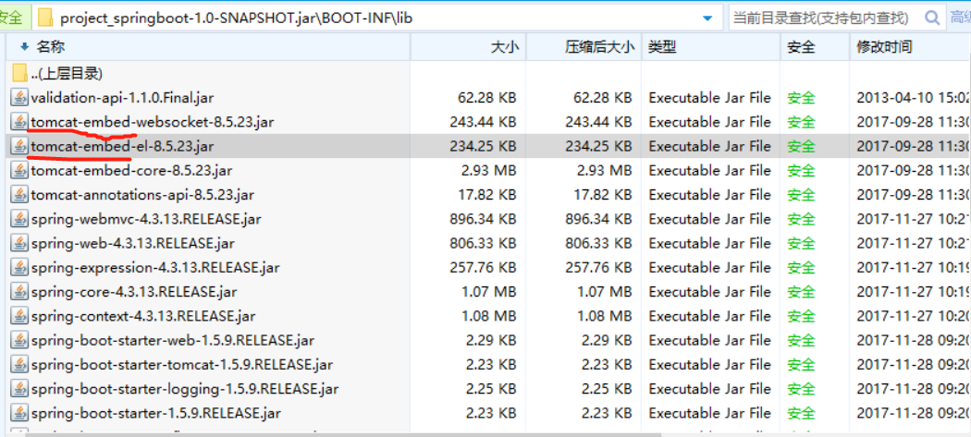Click the 1.07 MB size of spring-core
The width and height of the screenshot is (971, 437).
[x=488, y=292]
